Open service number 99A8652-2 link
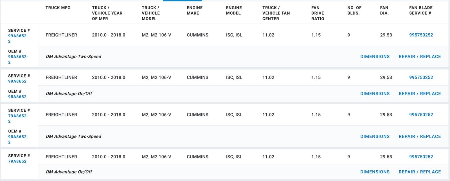 [18, 36]
